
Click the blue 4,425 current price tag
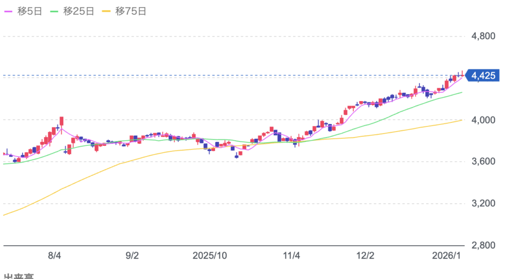(x=484, y=76)
